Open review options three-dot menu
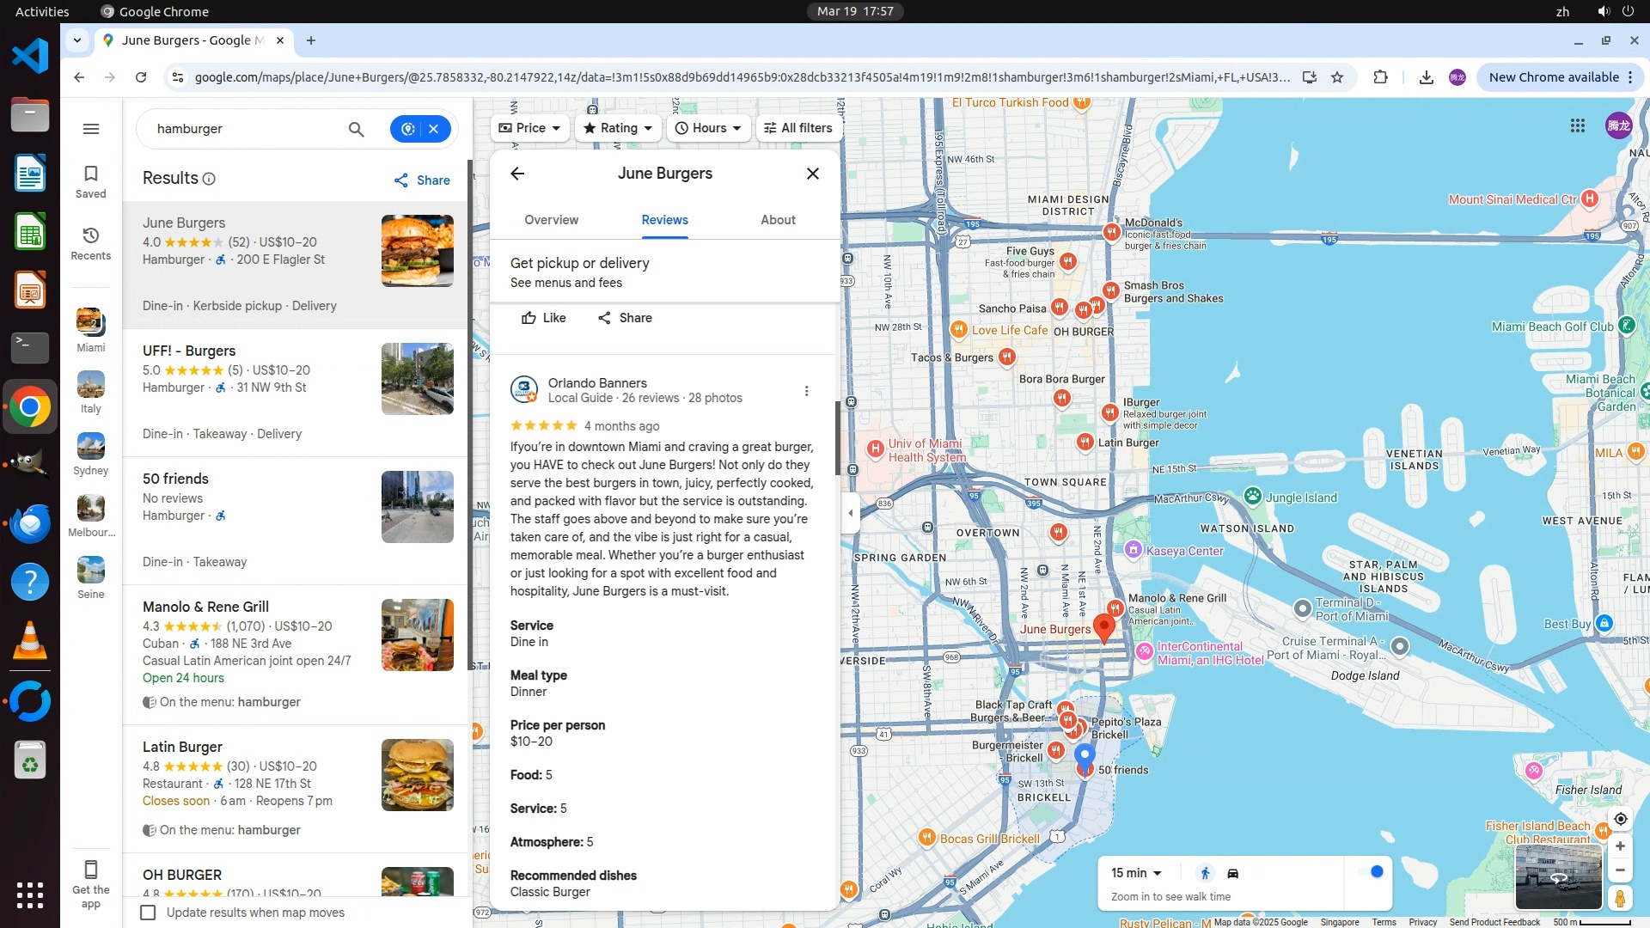The width and height of the screenshot is (1650, 928). coord(806,391)
